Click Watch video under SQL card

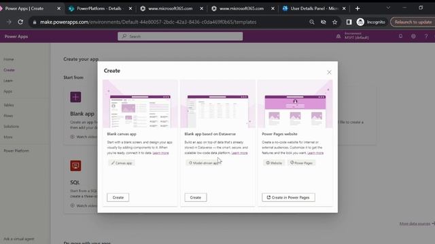(84, 205)
